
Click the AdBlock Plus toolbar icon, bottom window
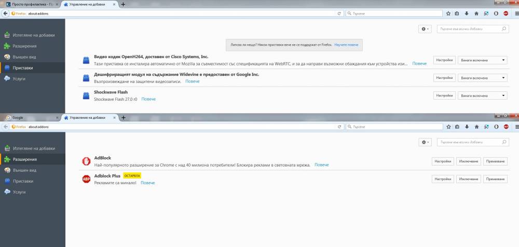click(x=506, y=127)
